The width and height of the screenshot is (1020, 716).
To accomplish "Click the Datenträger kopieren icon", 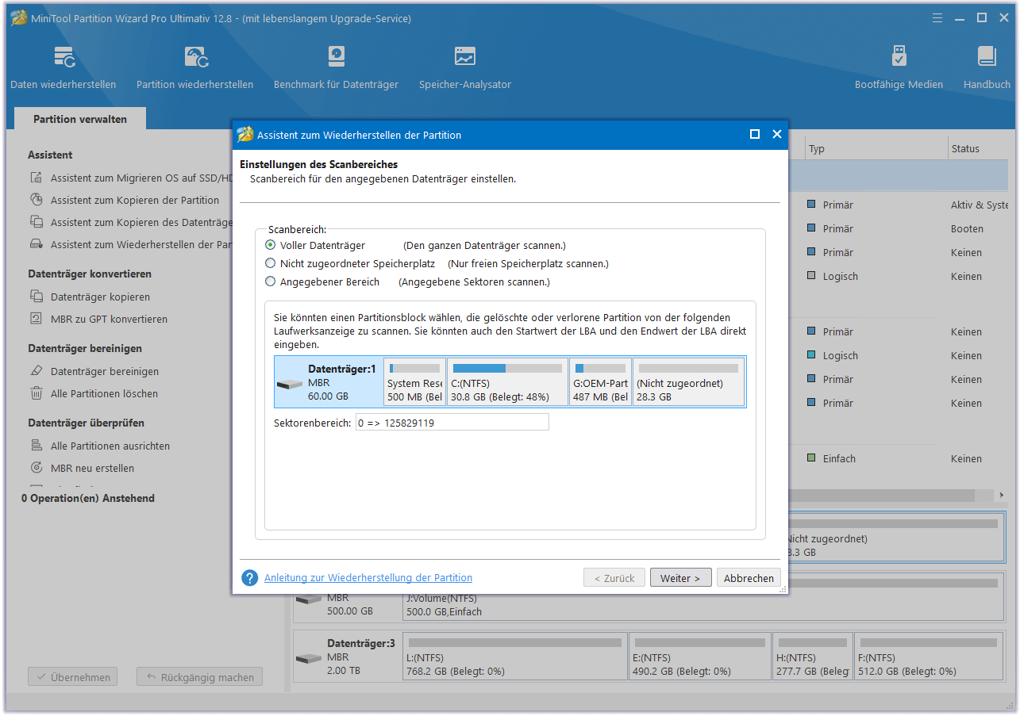I will [x=36, y=297].
